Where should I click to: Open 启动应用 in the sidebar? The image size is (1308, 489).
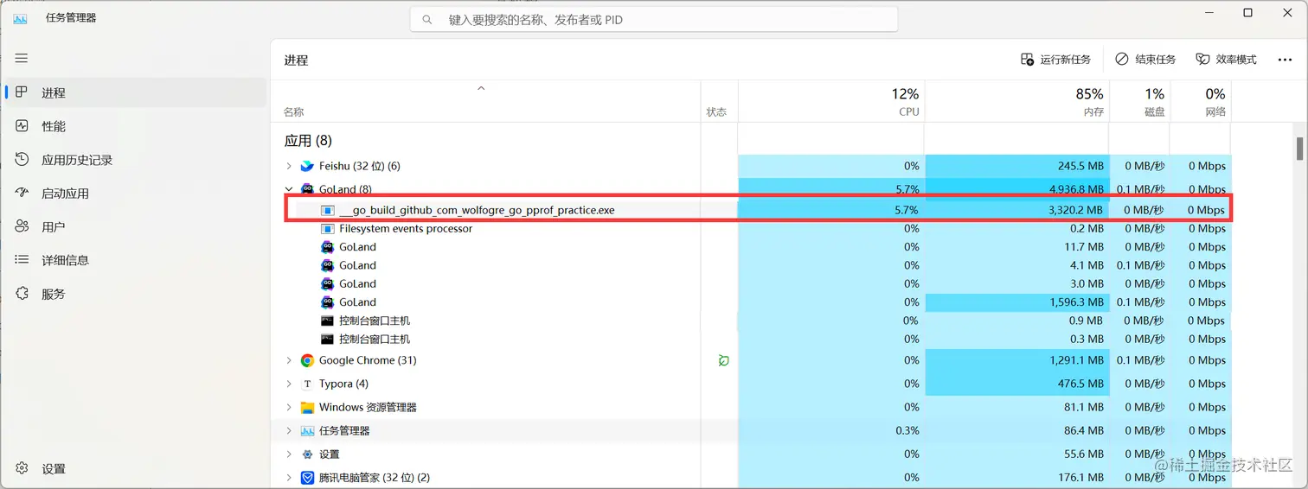136,194
